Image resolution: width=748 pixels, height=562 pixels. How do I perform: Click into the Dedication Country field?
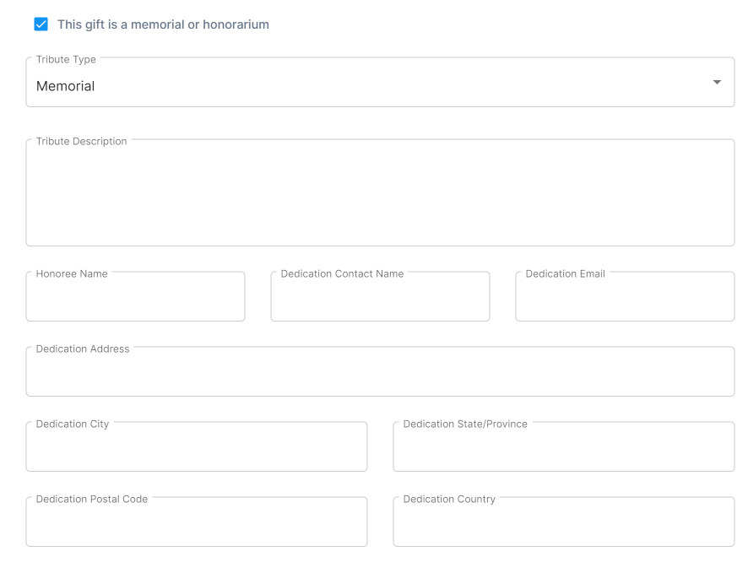[x=563, y=525]
